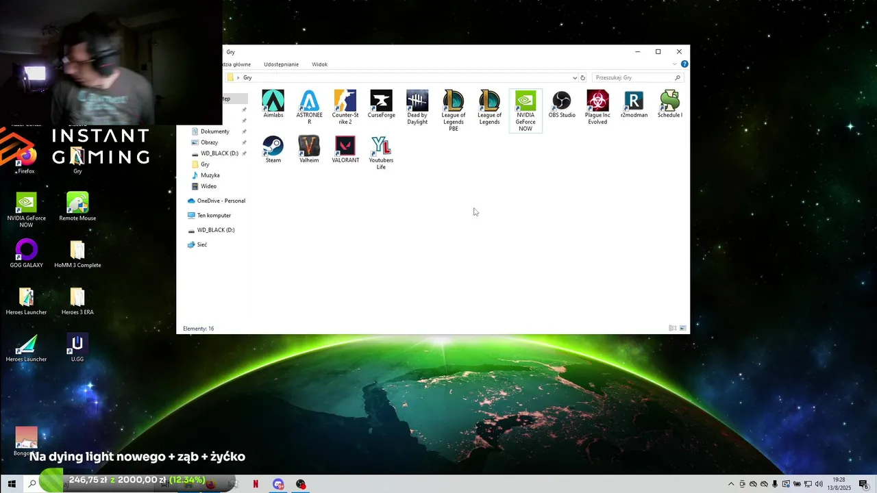877x493 pixels.
Task: Go to Muzyka in navigation pane
Action: (210, 175)
